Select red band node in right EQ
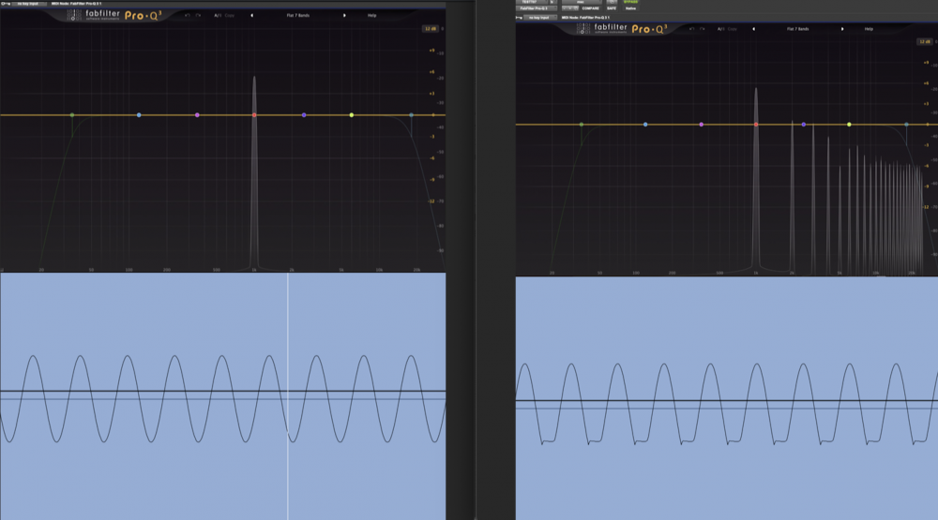This screenshot has height=520, width=938. pyautogui.click(x=756, y=125)
